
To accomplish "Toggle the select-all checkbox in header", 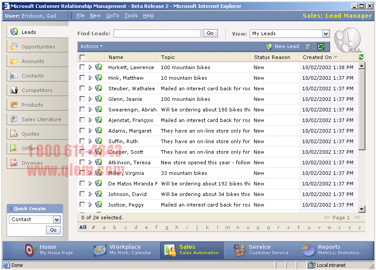I will [x=82, y=57].
